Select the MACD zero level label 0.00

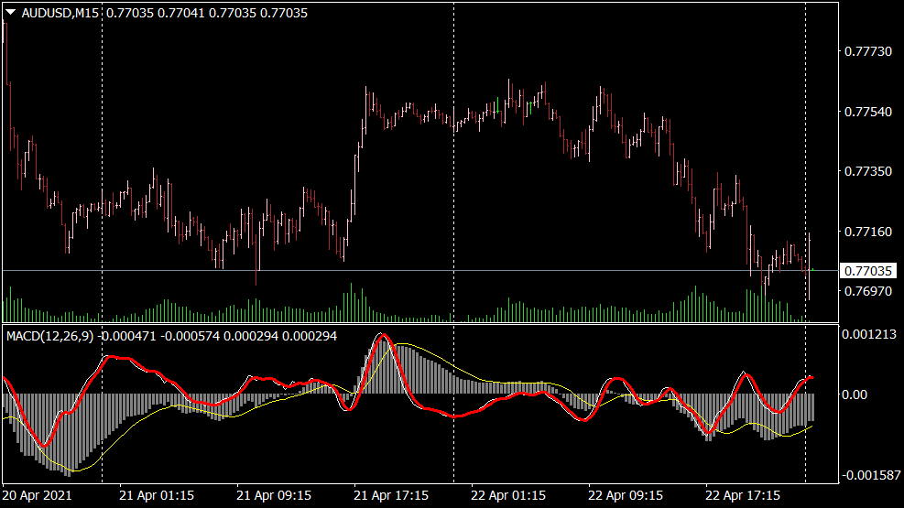855,395
